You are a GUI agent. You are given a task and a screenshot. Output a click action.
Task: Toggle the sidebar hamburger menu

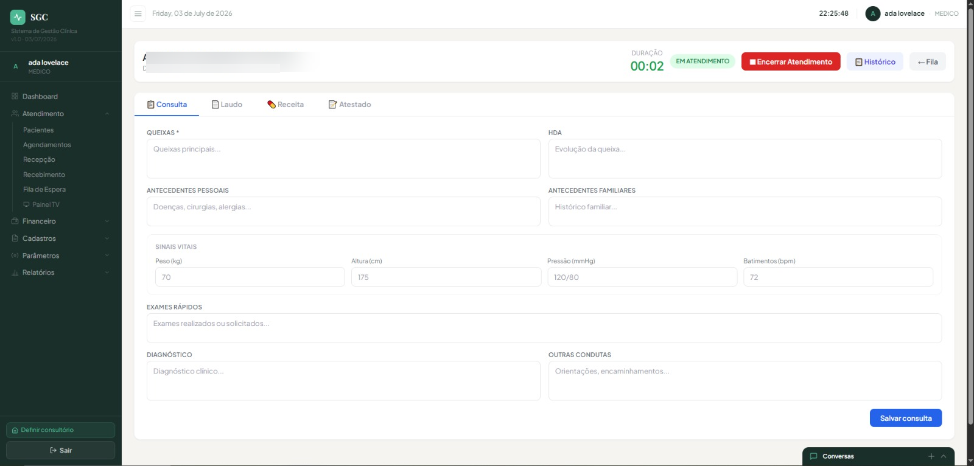click(138, 13)
